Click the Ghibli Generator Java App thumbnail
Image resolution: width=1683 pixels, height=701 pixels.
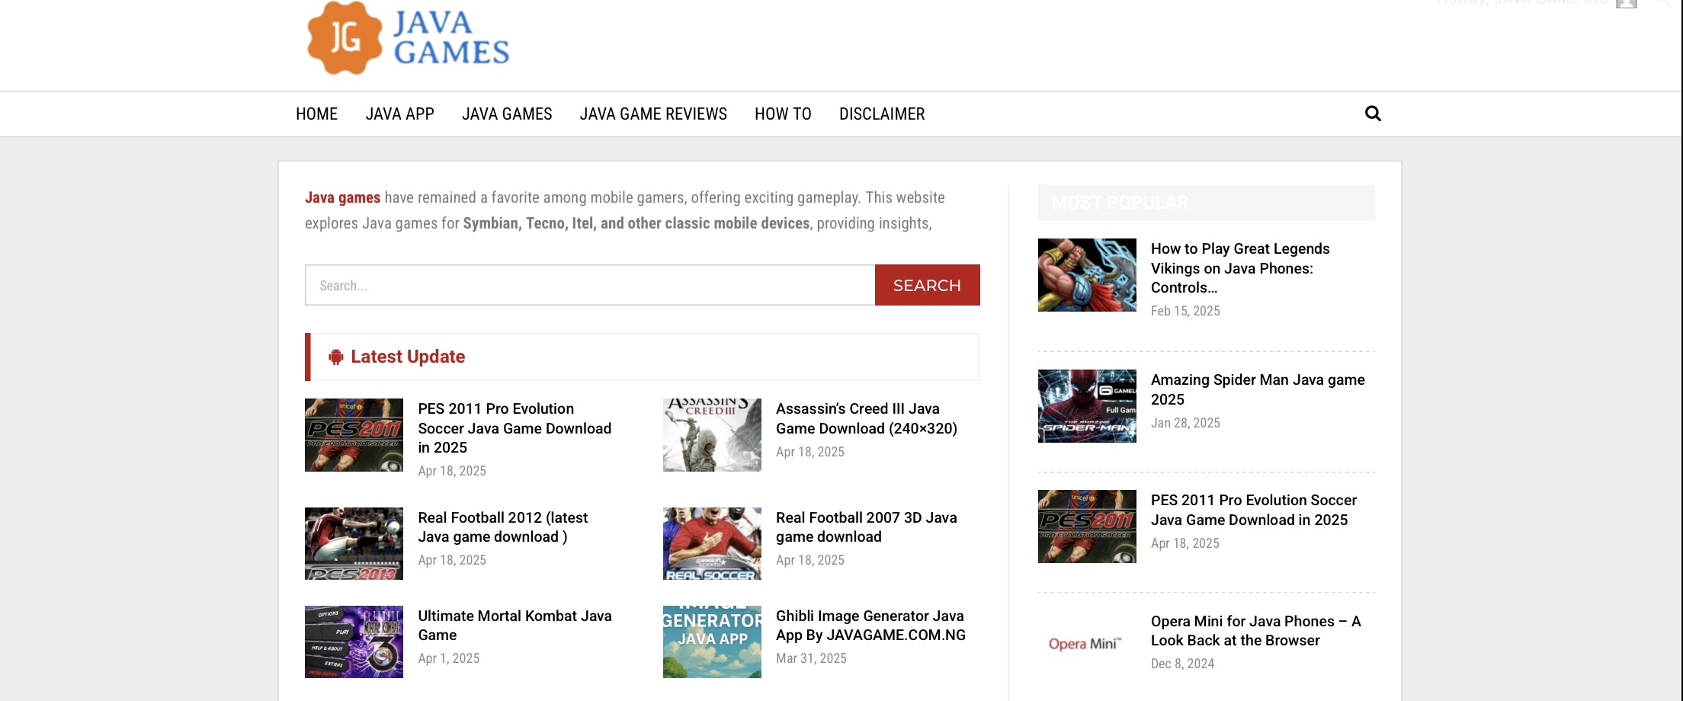tap(712, 642)
